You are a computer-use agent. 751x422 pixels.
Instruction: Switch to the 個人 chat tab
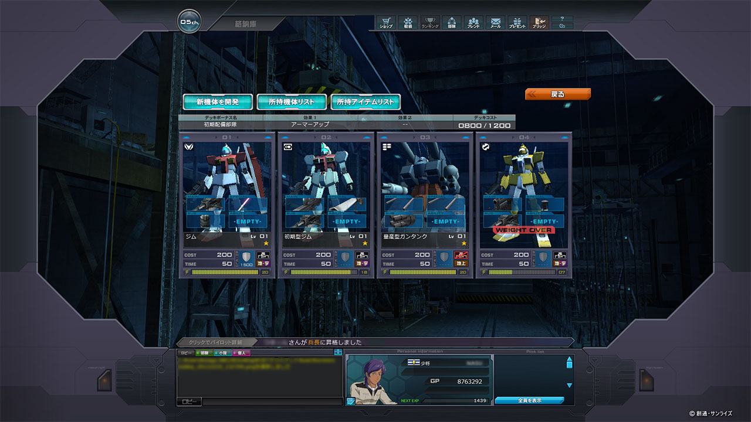coord(241,353)
